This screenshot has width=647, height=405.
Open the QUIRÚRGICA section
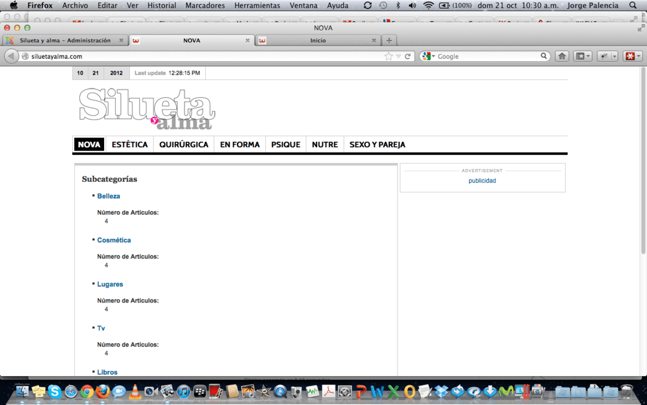pyautogui.click(x=184, y=144)
